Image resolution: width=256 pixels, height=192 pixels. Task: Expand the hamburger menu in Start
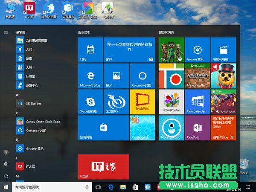(6, 32)
